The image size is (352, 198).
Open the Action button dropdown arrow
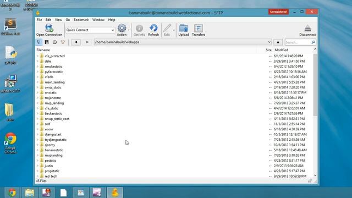coord(129,30)
